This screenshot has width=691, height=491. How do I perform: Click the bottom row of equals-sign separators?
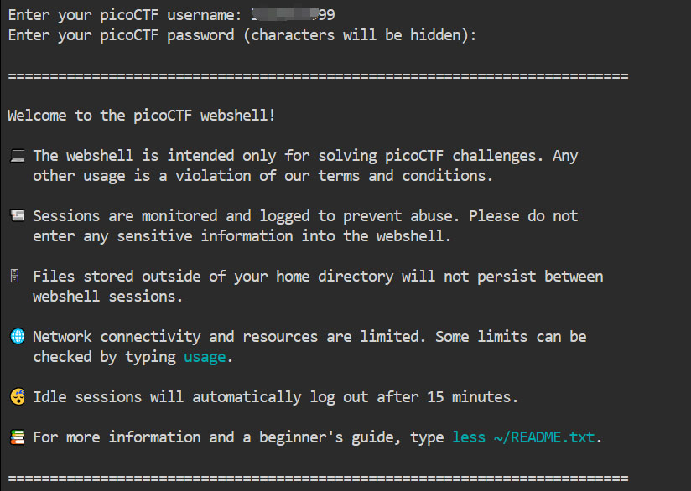[x=318, y=478]
